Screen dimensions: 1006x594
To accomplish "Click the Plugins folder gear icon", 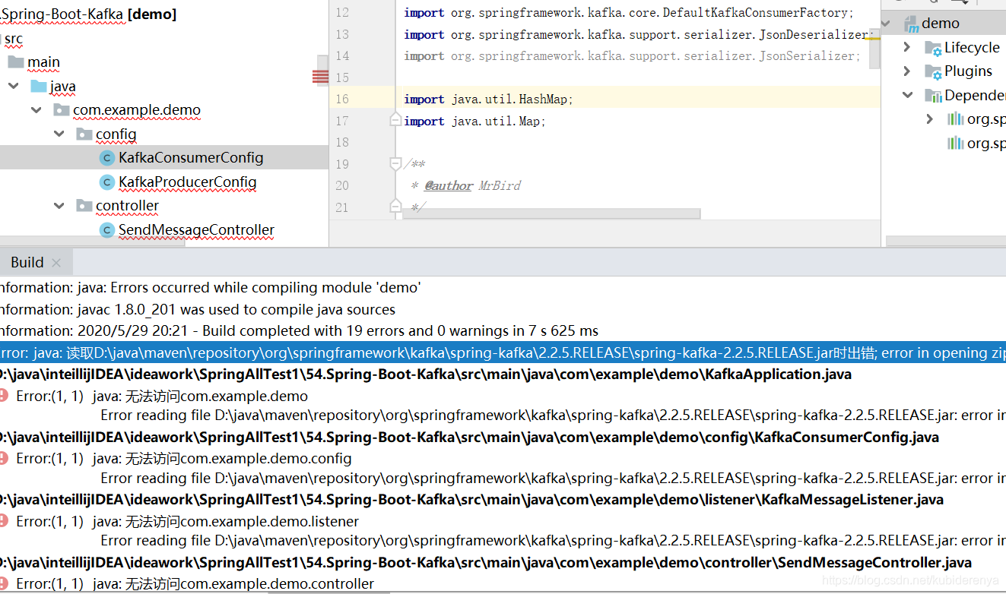I will click(933, 71).
